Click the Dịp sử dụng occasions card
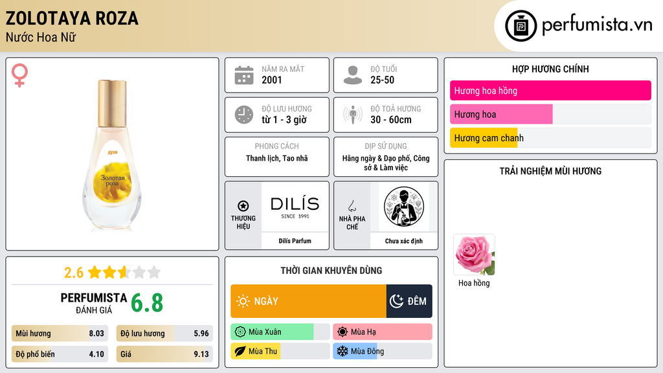This screenshot has height=373, width=663. pyautogui.click(x=386, y=157)
